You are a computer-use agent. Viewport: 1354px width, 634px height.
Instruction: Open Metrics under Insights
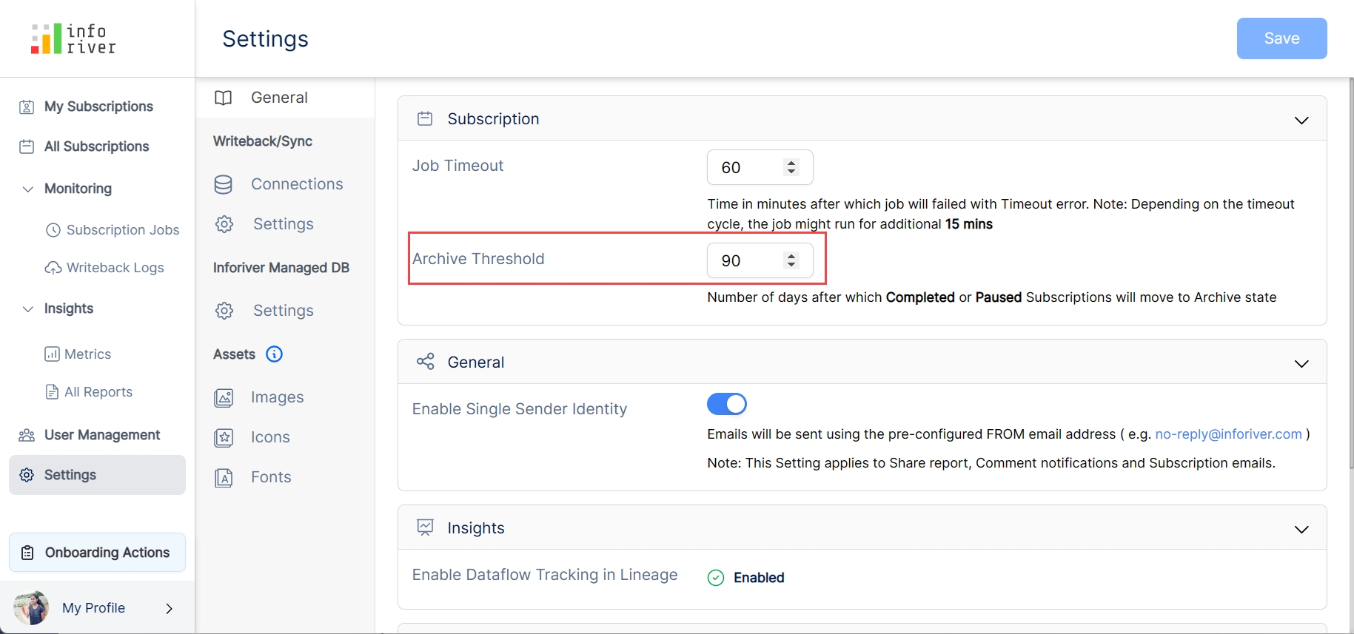[87, 354]
